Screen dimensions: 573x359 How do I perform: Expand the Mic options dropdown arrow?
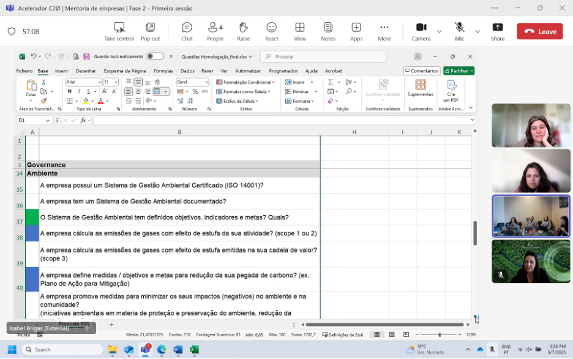click(x=478, y=31)
